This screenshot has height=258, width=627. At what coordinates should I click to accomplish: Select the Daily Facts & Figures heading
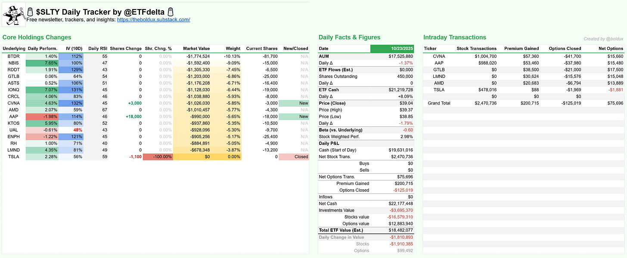pos(349,37)
